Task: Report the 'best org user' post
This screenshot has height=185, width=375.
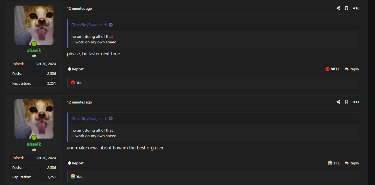Action: point(76,163)
